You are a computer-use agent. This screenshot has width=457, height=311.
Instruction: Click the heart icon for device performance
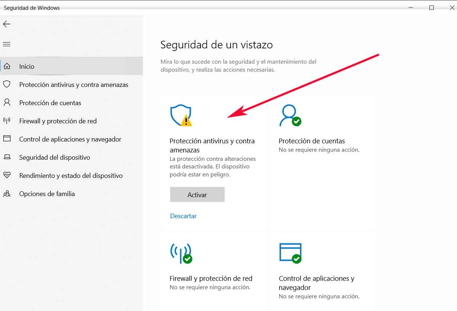click(7, 175)
